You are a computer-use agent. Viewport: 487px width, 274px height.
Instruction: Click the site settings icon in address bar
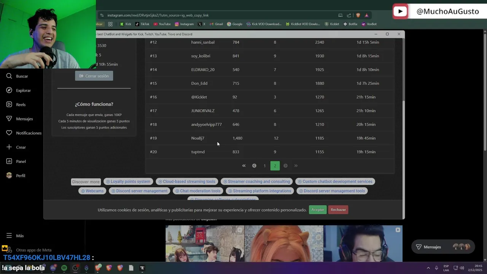[x=102, y=15]
